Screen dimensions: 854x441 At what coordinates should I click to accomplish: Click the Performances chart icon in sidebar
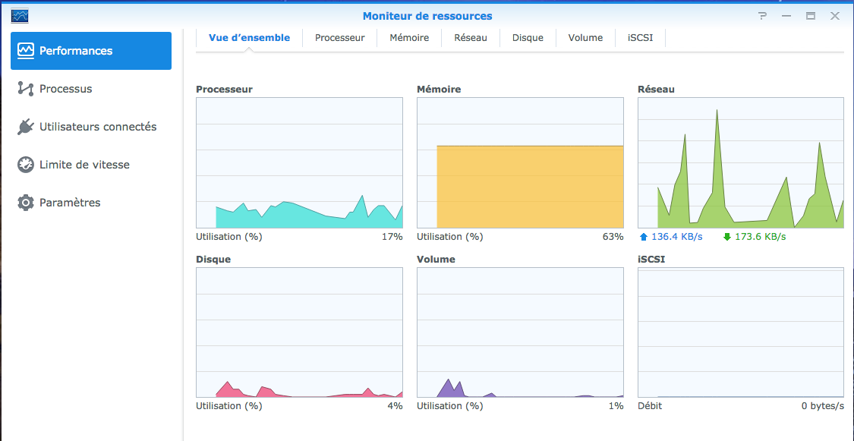[x=26, y=51]
